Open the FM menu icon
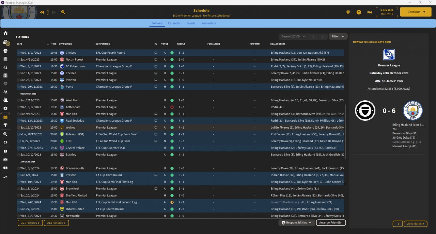This screenshot has width=436, height=234. (370, 12)
